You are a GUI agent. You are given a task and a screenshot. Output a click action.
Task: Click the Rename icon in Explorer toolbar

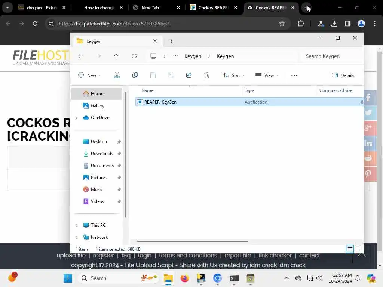pyautogui.click(x=171, y=75)
